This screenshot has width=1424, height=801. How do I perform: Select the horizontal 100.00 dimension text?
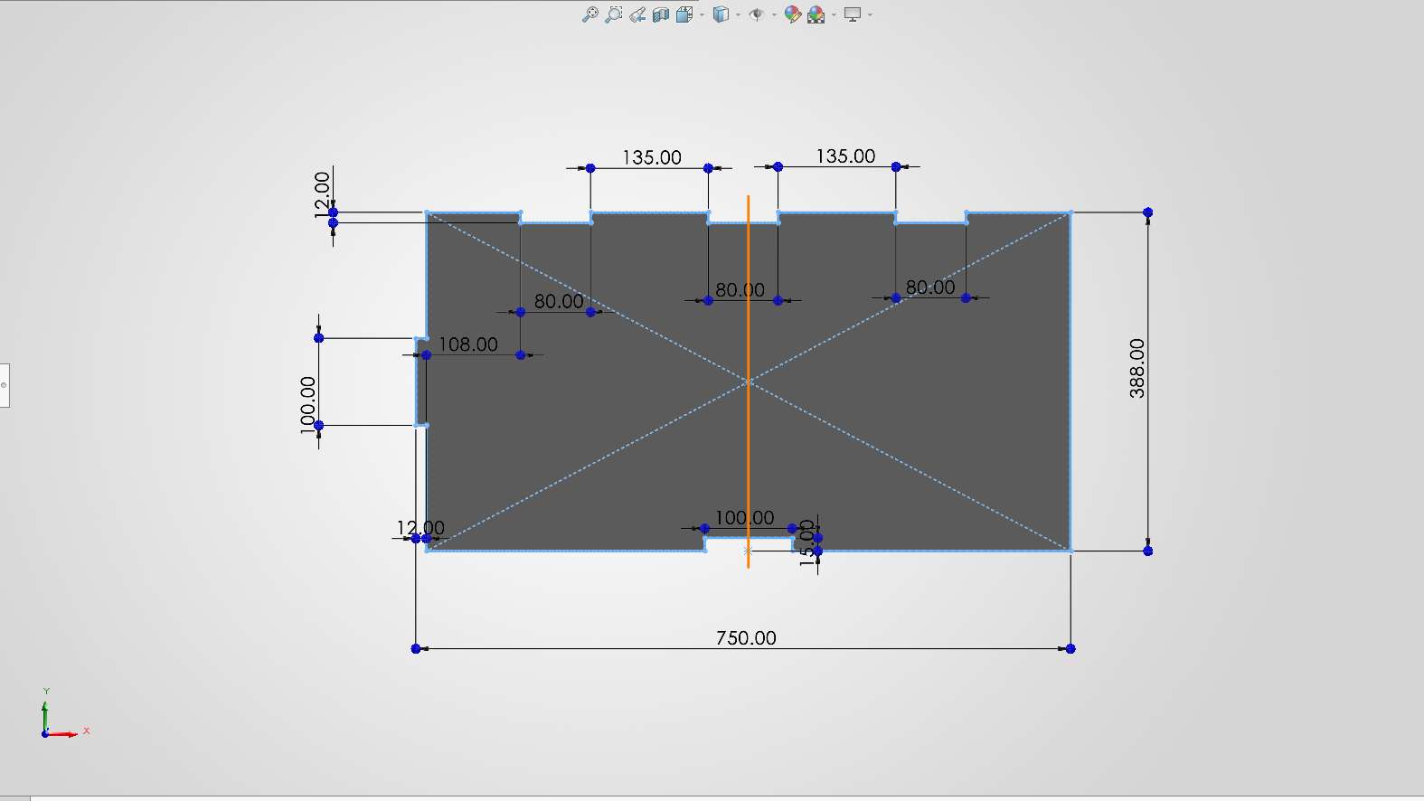tap(744, 518)
